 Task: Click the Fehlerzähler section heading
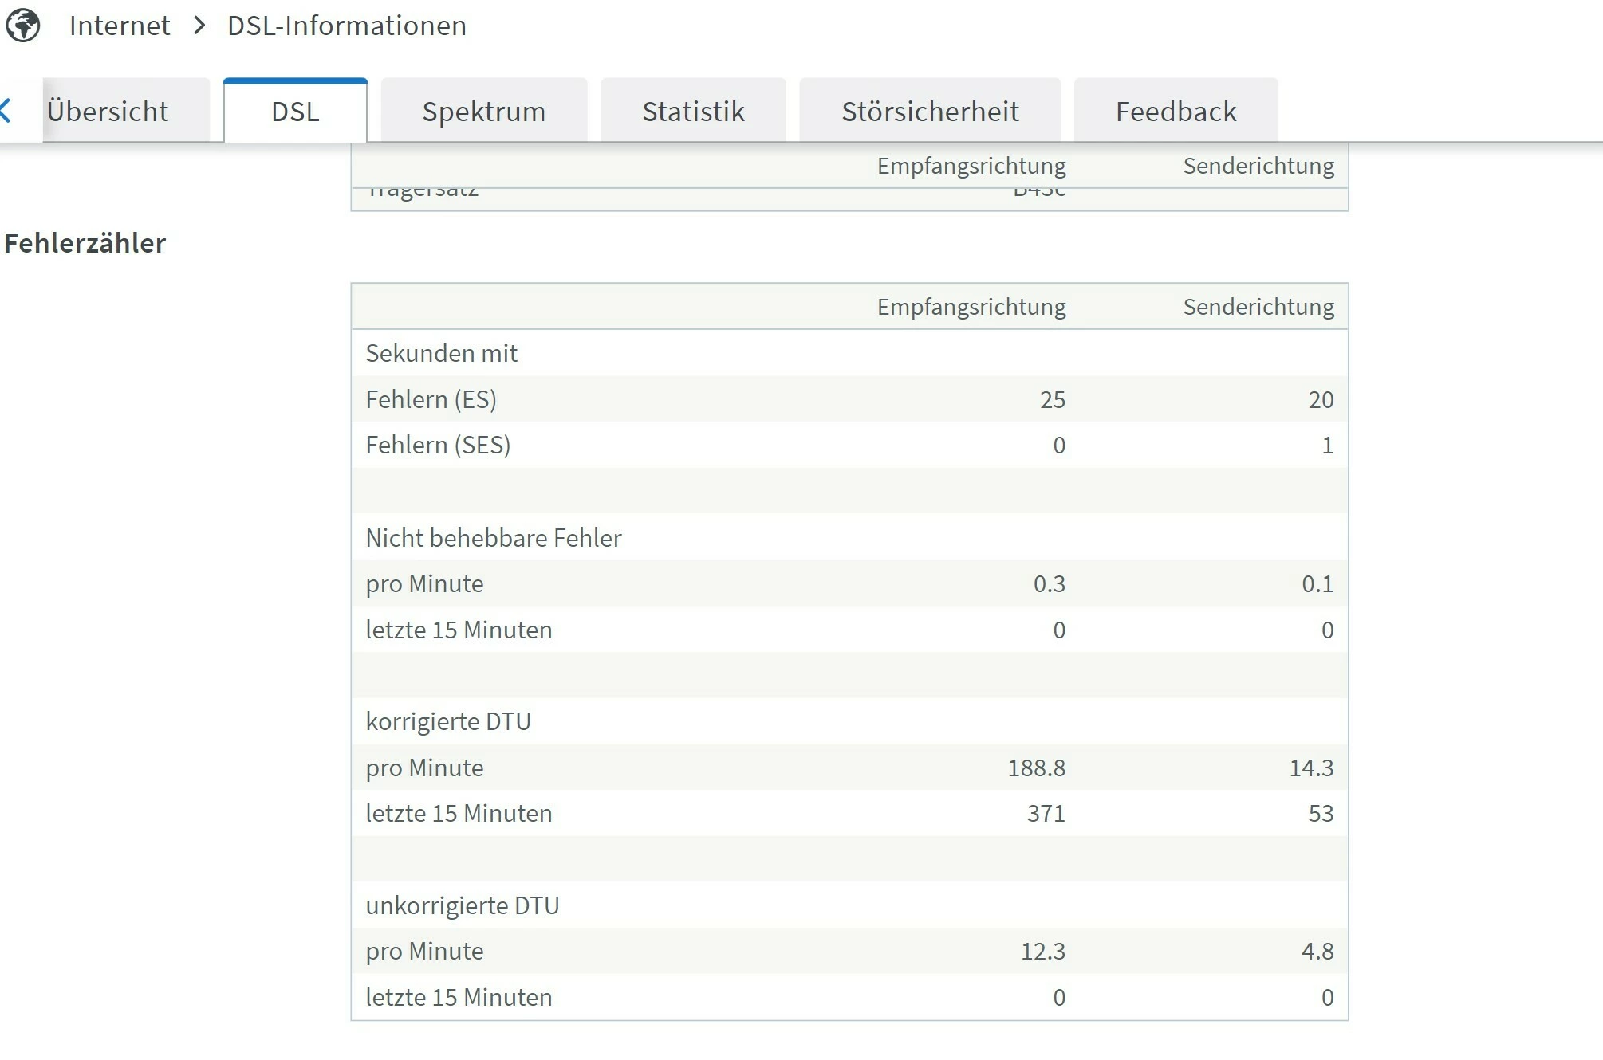(85, 243)
